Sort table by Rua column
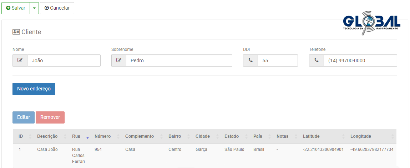 click(76, 136)
